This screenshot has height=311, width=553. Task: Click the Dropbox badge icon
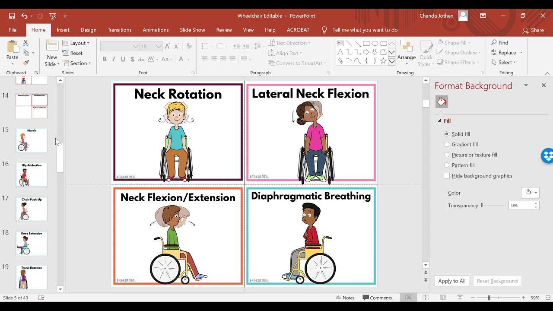point(547,156)
